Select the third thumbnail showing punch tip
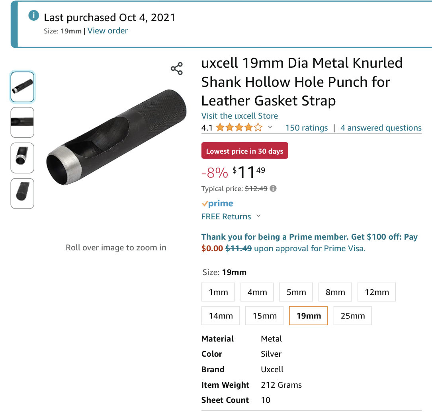 (x=22, y=158)
